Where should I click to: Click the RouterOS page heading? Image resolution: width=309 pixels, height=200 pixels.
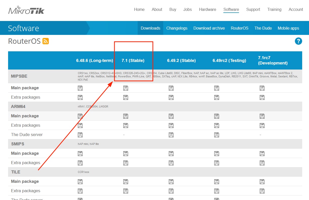pyautogui.click(x=24, y=41)
